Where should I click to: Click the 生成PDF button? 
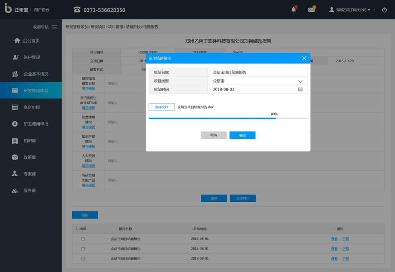coord(243,198)
